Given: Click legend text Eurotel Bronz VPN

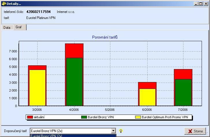Looking at the screenshot, I should point(101,117).
